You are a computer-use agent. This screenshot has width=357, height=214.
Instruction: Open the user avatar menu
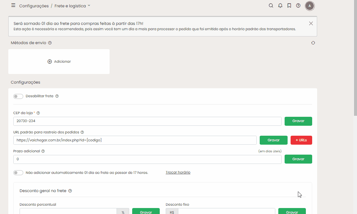click(x=310, y=6)
